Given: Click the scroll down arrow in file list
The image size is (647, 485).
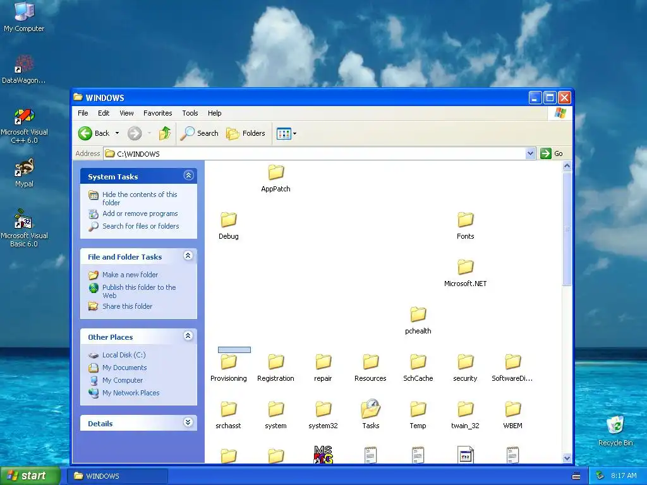Looking at the screenshot, I should click(567, 458).
